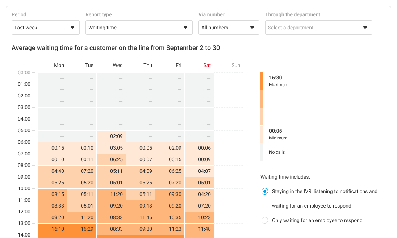Select the Mon column header
This screenshot has height=238, width=397.
coord(59,65)
